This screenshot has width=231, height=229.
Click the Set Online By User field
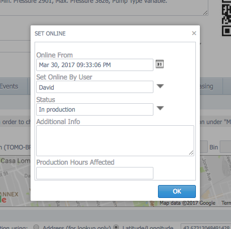click(95, 87)
